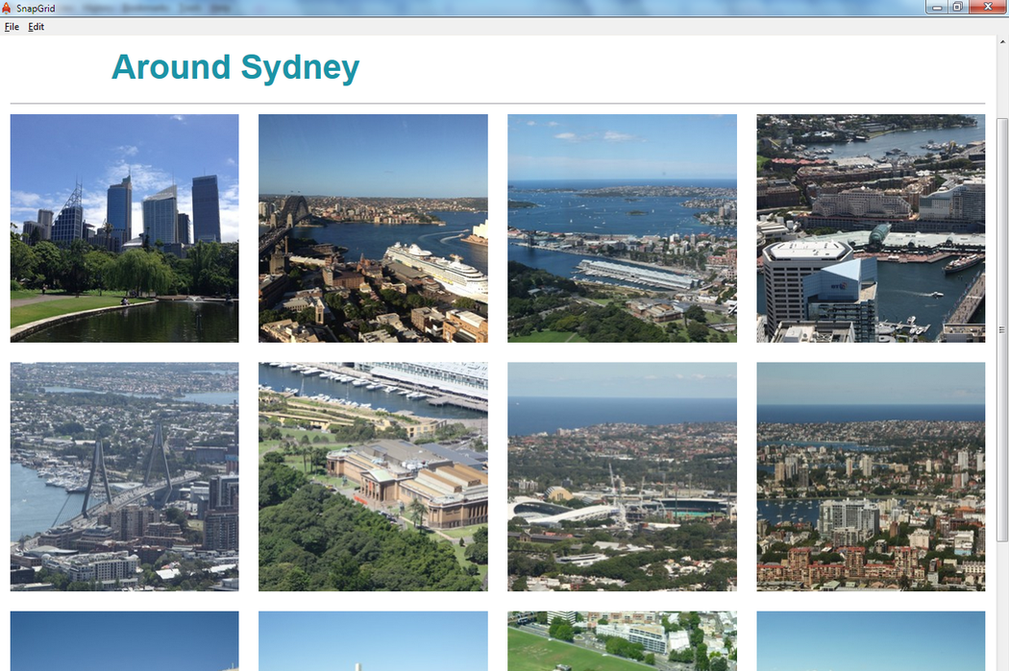This screenshot has width=1009, height=671.
Task: Open the partially visible green sports field photo
Action: tap(622, 640)
